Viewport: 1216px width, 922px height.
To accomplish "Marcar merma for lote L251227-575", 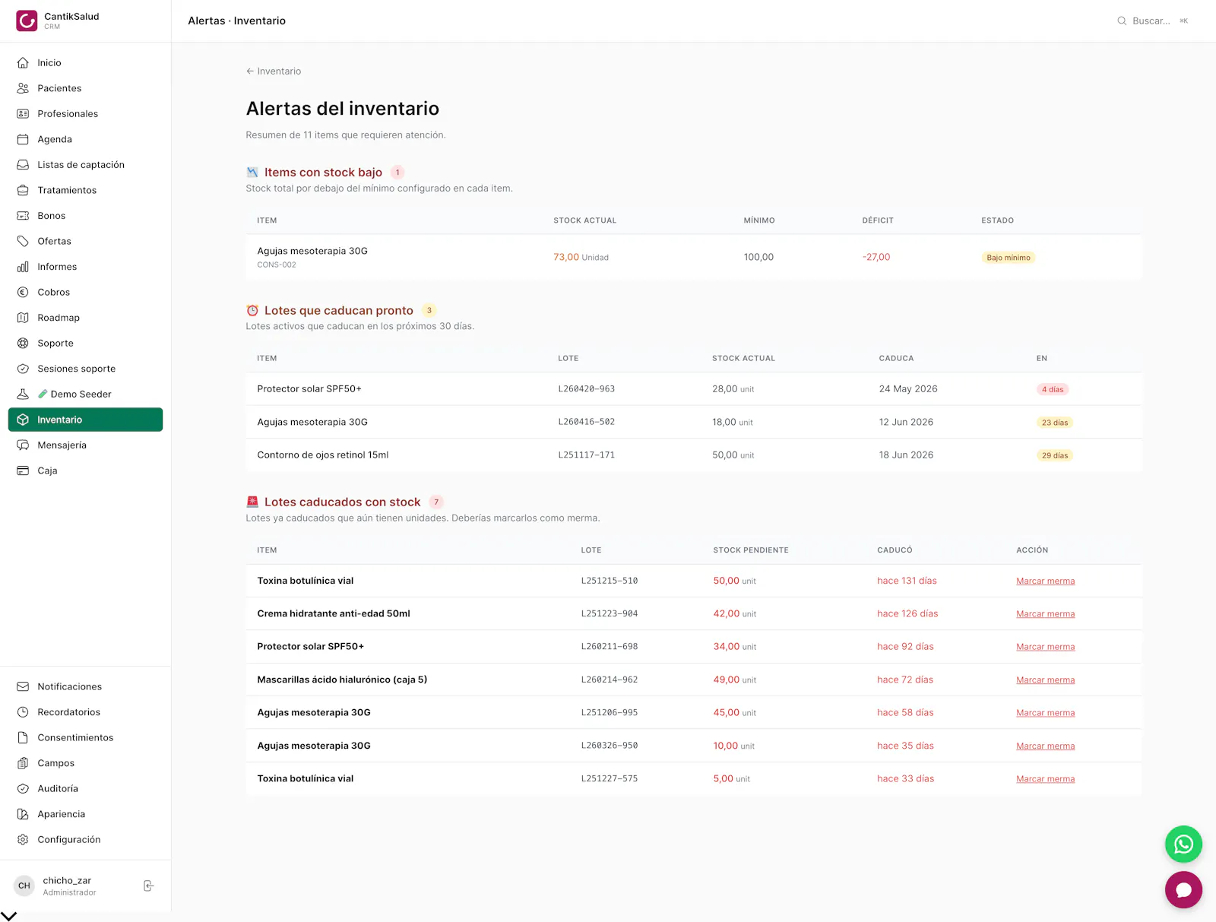I will point(1045,779).
